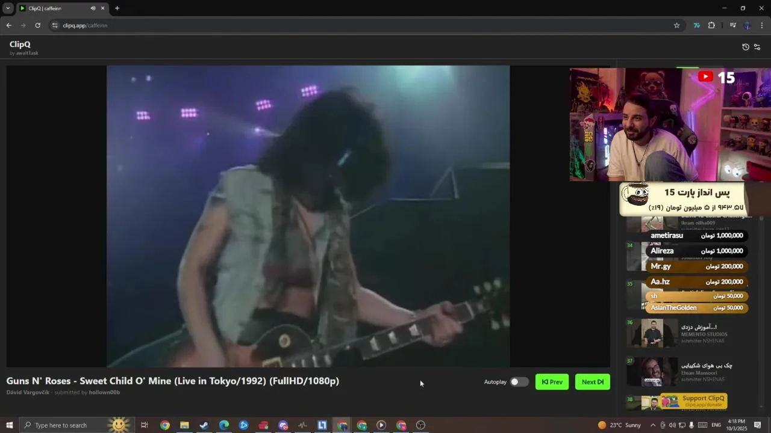771x433 pixels.
Task: Open the media control toolbar icon
Action: 732,25
